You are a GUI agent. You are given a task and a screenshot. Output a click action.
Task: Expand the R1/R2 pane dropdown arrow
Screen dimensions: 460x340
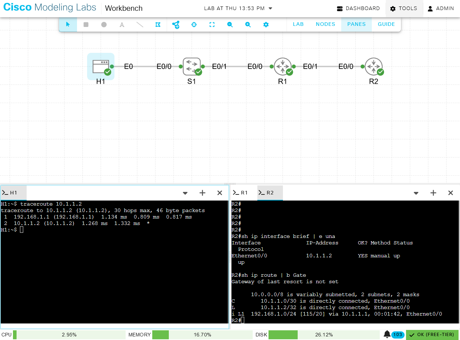416,193
